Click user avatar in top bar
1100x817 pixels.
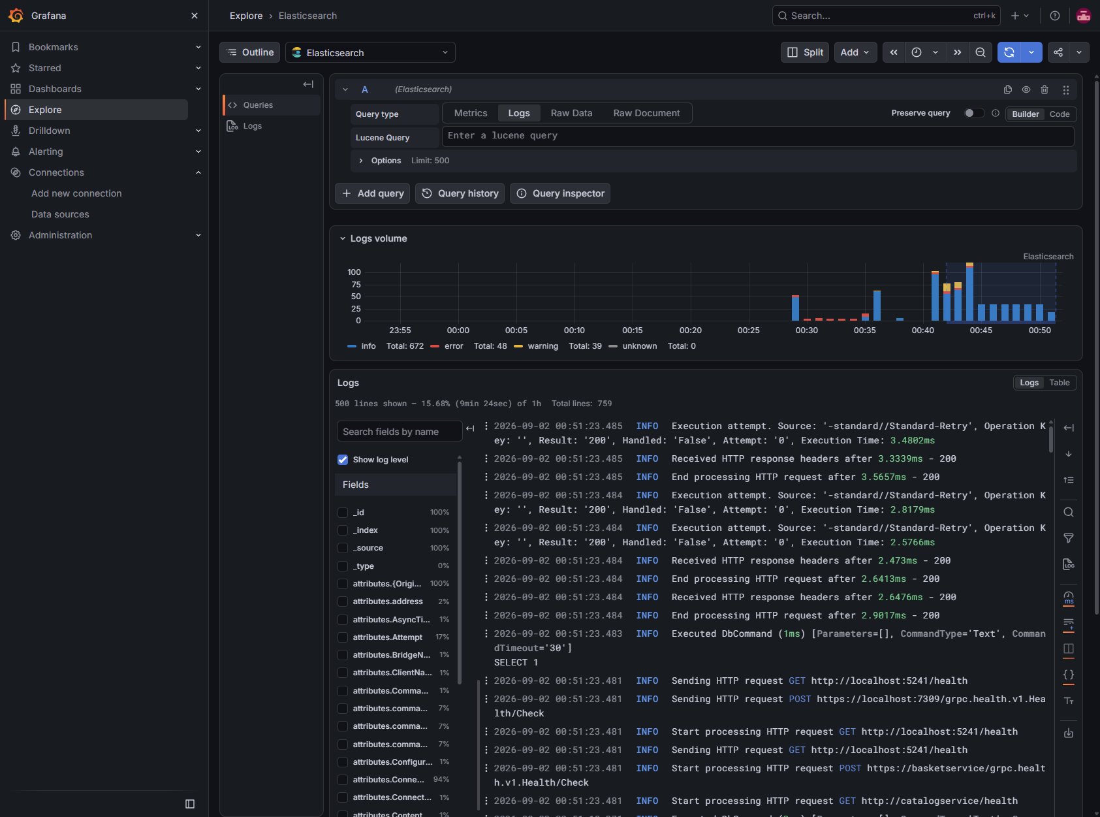click(x=1084, y=16)
